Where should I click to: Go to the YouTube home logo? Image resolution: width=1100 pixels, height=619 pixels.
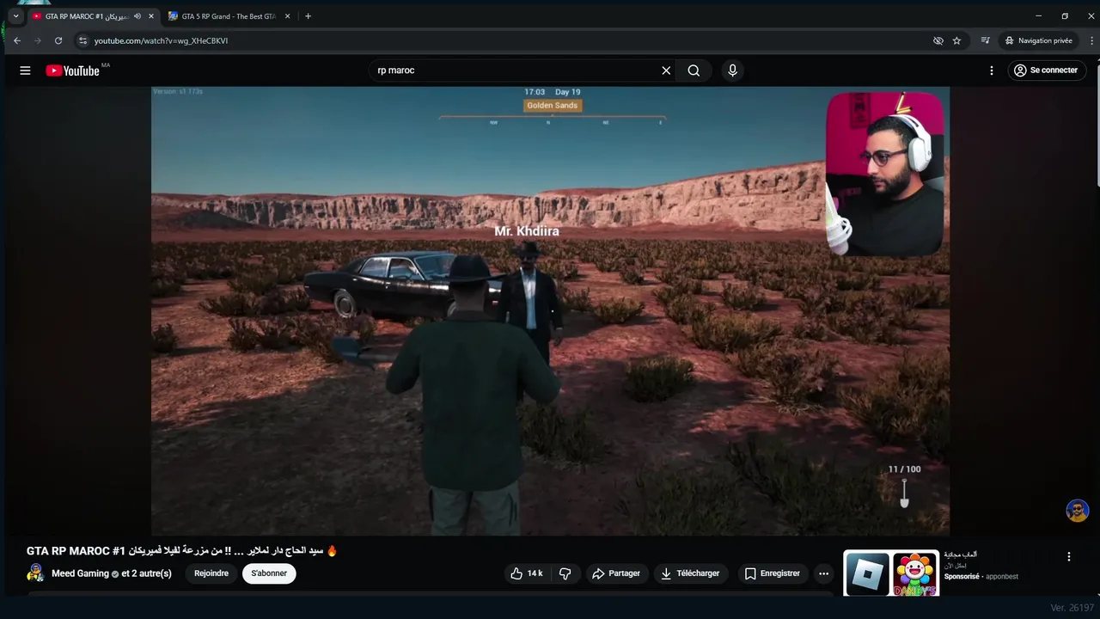click(x=73, y=70)
